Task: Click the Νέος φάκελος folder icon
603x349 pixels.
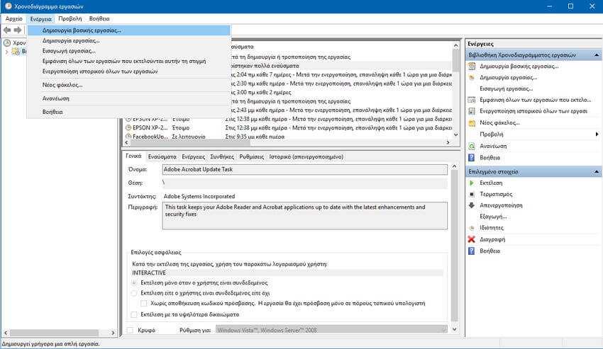Action: click(472, 123)
